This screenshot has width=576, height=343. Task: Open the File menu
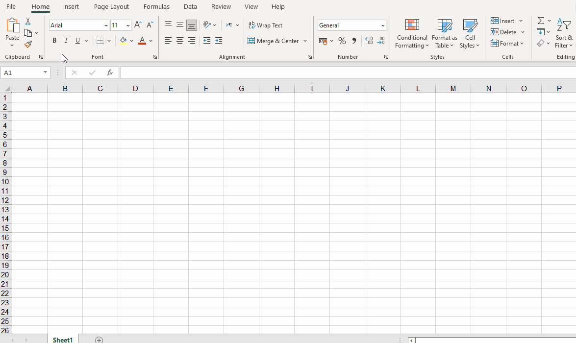click(x=11, y=6)
